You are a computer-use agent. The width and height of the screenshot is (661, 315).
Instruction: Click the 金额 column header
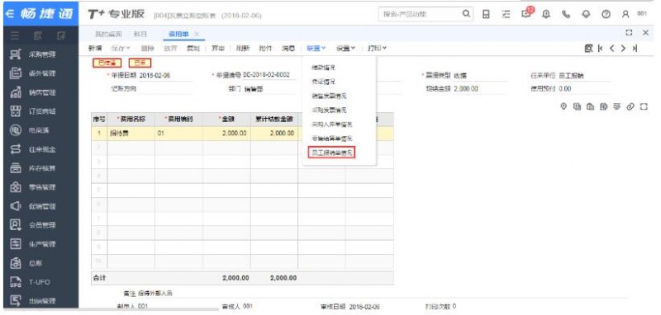point(226,119)
